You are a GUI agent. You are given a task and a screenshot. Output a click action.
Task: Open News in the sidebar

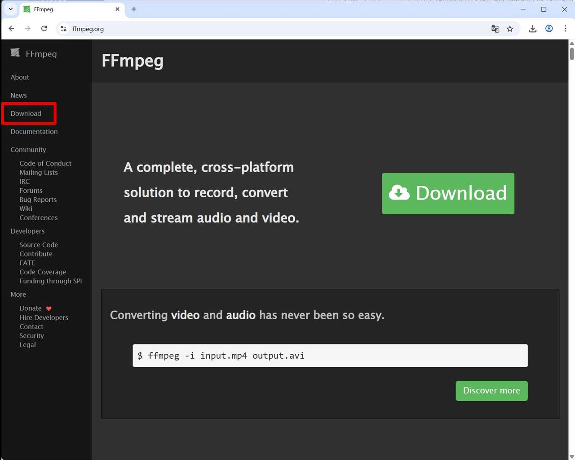18,95
